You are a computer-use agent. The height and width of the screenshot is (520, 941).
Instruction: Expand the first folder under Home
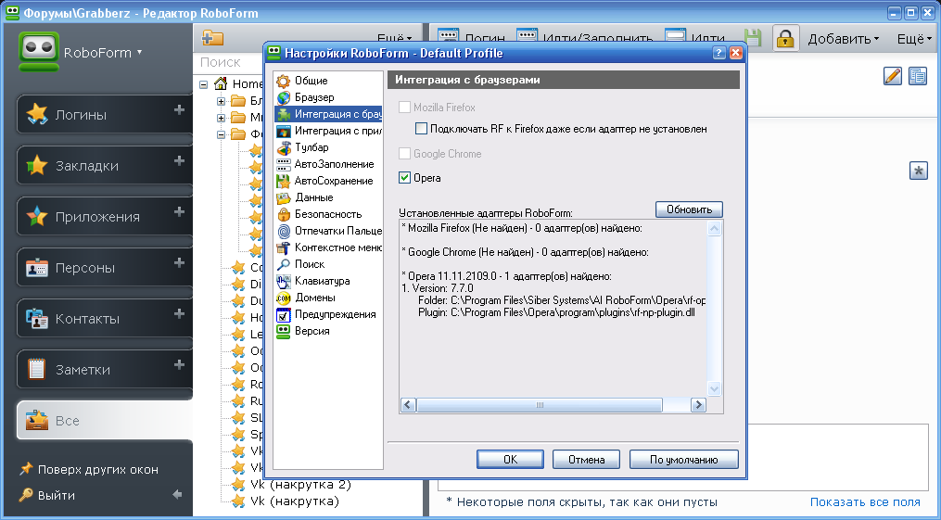coord(221,101)
